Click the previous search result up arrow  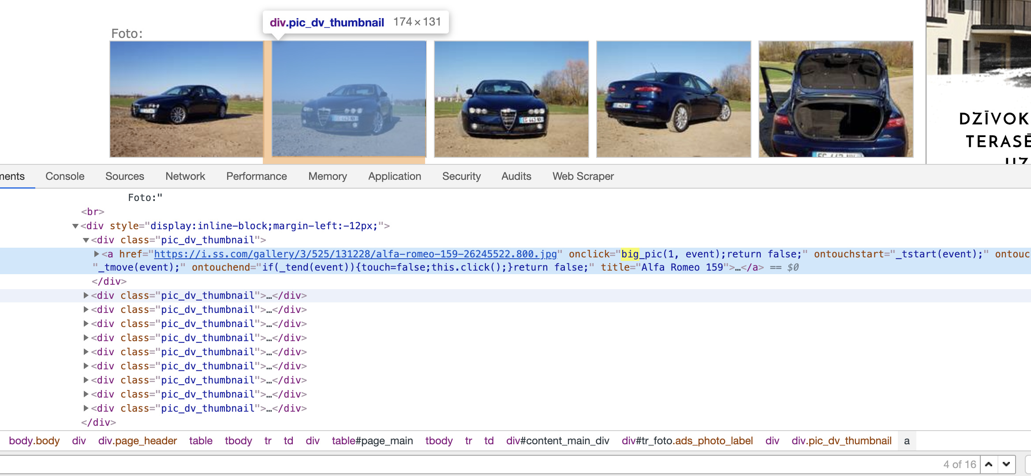click(989, 464)
